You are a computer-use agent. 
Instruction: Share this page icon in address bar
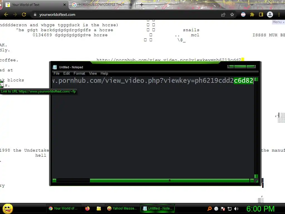click(x=223, y=14)
